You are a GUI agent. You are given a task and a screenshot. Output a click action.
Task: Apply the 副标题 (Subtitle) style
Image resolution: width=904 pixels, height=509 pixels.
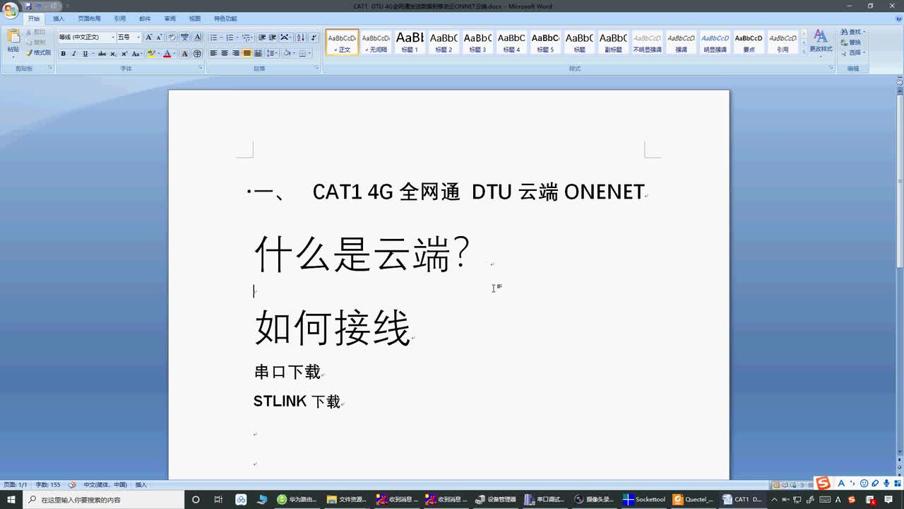(x=613, y=42)
